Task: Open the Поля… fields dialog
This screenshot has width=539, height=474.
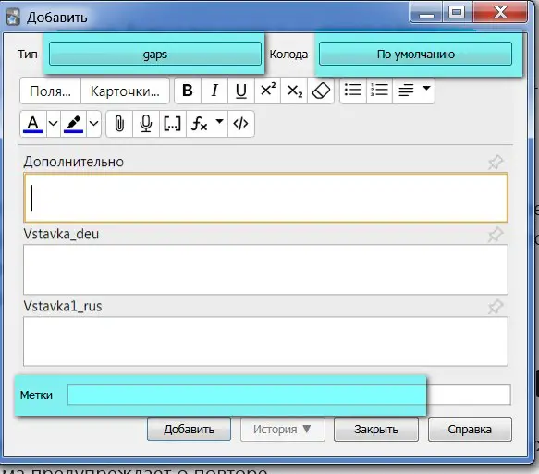Action: pos(51,91)
